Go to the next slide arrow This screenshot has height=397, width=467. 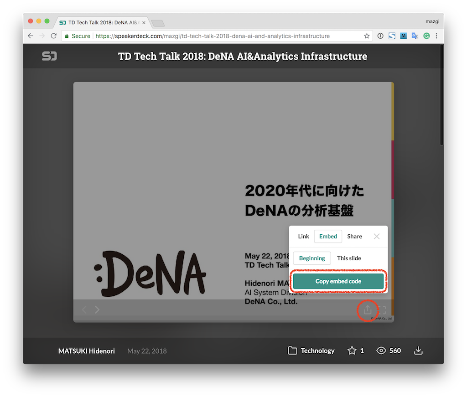97,310
